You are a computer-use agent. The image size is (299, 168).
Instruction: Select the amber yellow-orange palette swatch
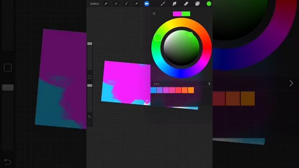[191, 90]
